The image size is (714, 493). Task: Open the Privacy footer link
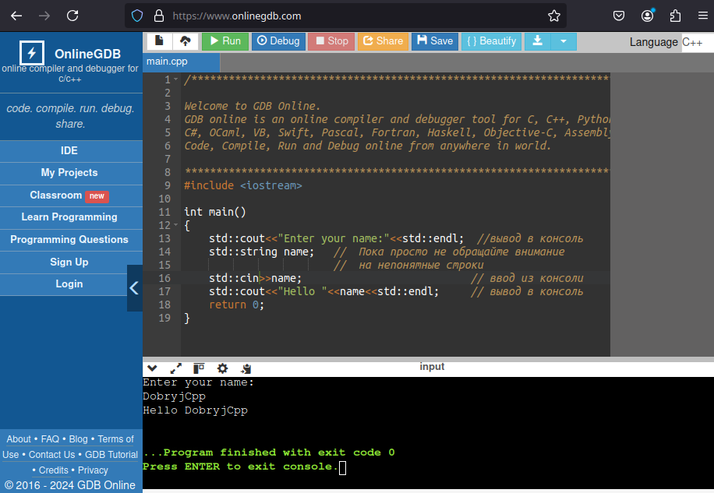click(x=93, y=470)
